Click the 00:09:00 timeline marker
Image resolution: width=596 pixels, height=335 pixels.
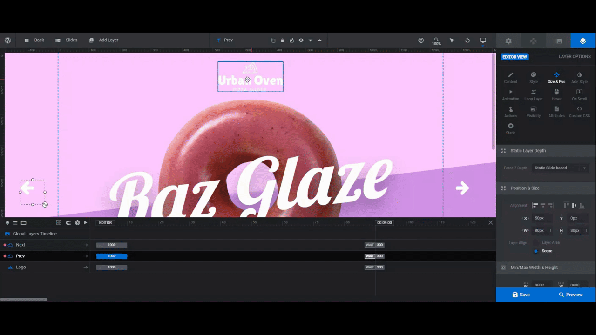click(x=385, y=223)
